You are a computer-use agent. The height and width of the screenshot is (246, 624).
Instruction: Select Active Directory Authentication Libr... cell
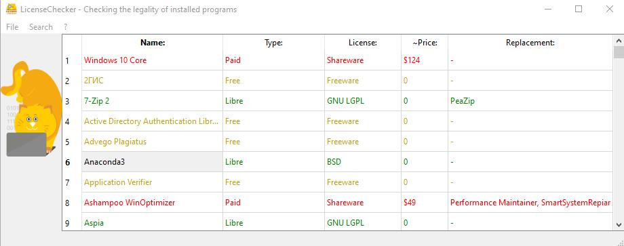[153, 121]
